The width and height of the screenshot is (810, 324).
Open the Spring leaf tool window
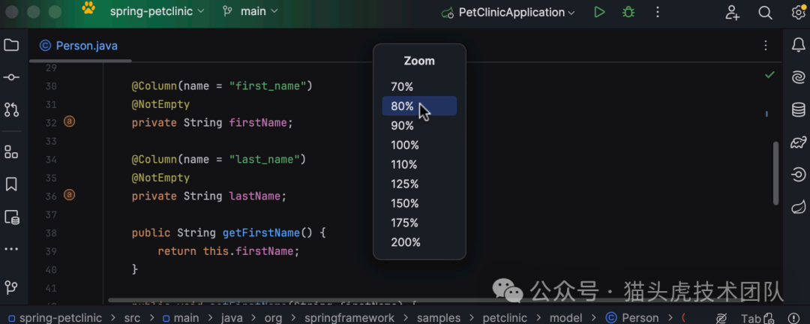point(799,206)
